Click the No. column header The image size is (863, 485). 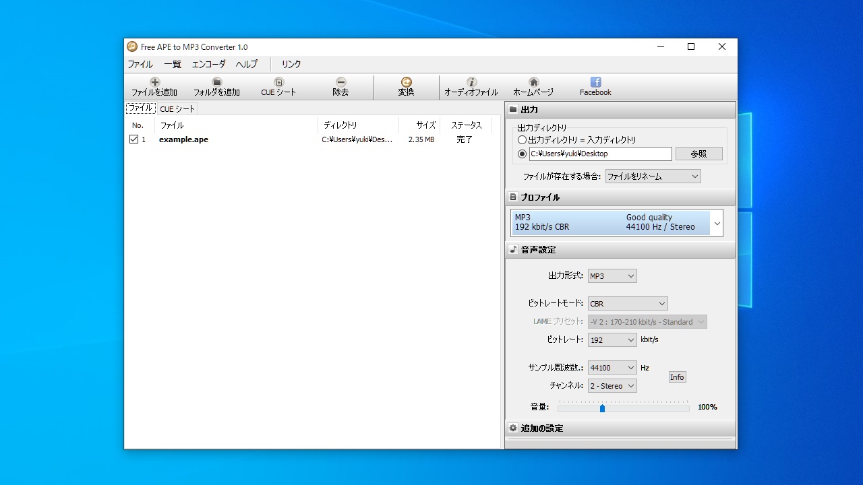point(140,125)
